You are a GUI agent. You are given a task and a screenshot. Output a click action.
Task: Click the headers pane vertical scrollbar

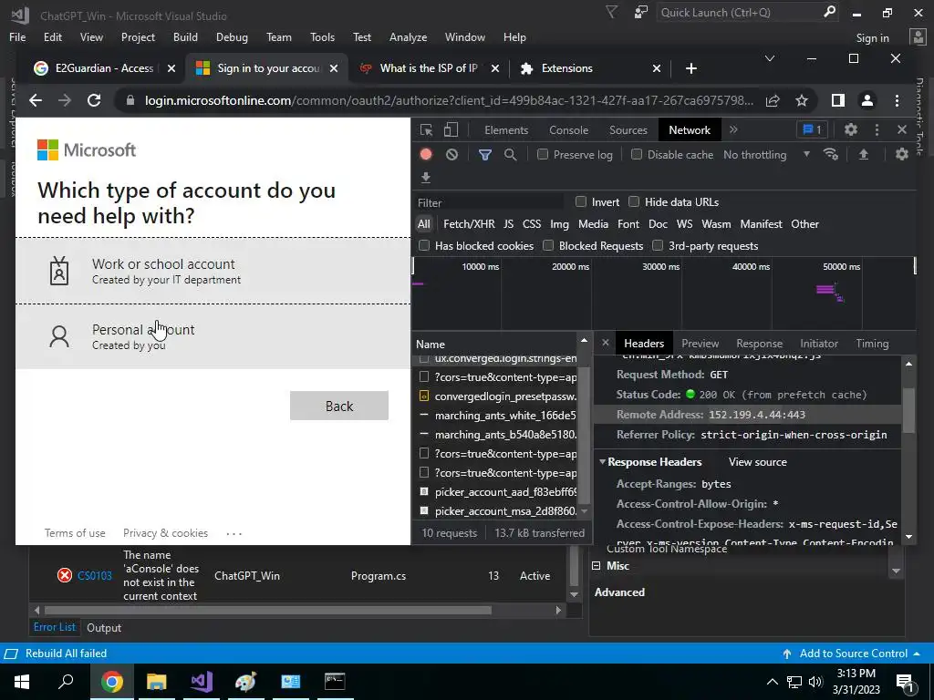908,411
